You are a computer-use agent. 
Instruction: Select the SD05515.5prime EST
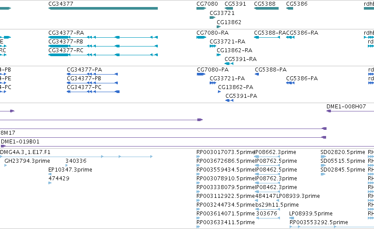click(323, 165)
